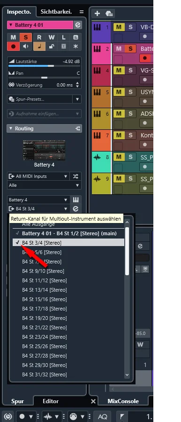Toggle monitor speaker button in Inspector
Viewport: 181px width, 422px height.
[25, 46]
